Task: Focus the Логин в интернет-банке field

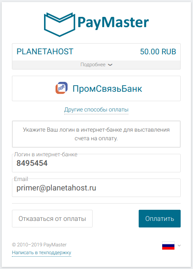Action: [96, 163]
